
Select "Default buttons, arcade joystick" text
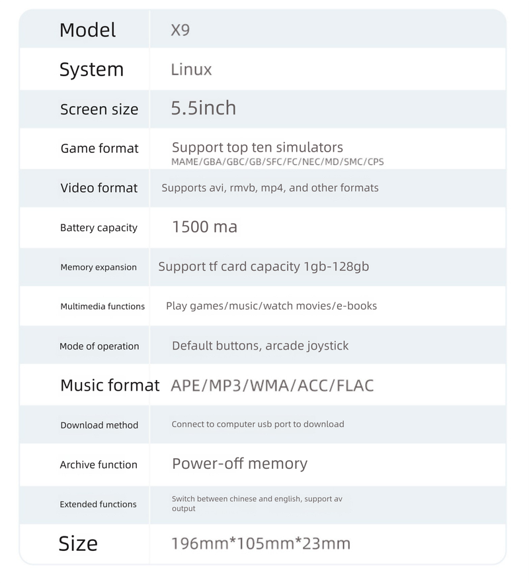click(x=260, y=346)
